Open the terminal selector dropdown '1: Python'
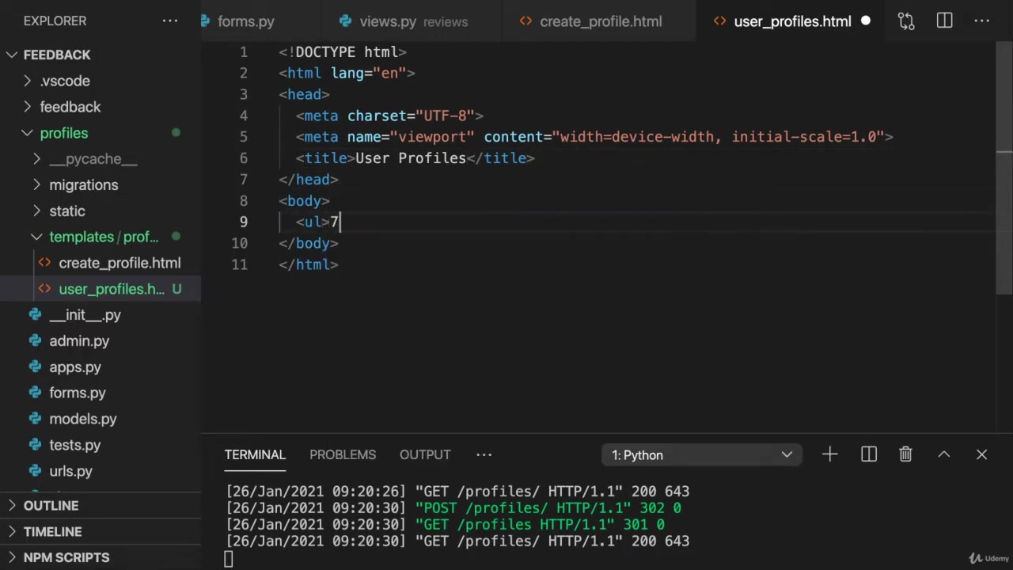 (701, 455)
